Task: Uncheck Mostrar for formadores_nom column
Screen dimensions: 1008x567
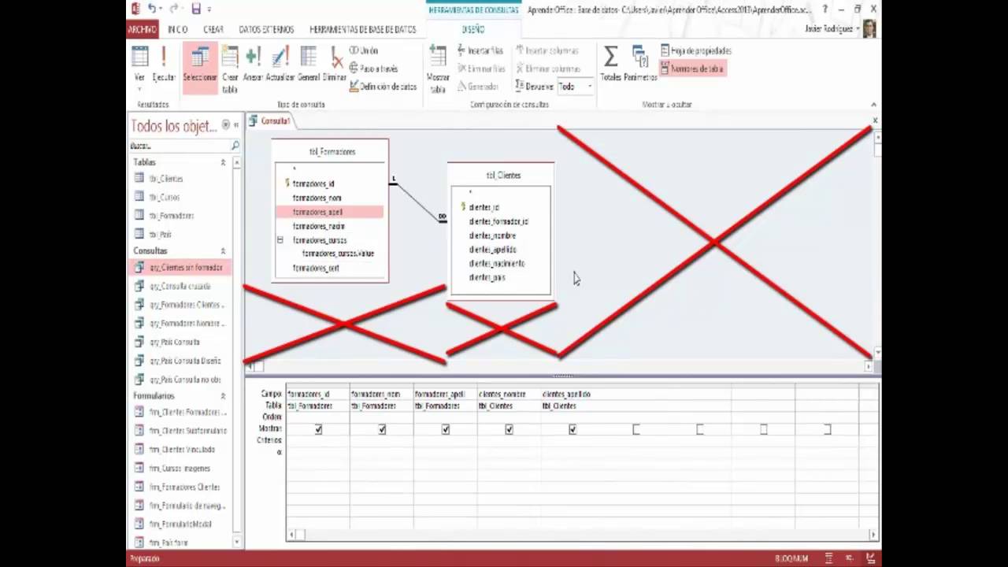Action: coord(382,429)
